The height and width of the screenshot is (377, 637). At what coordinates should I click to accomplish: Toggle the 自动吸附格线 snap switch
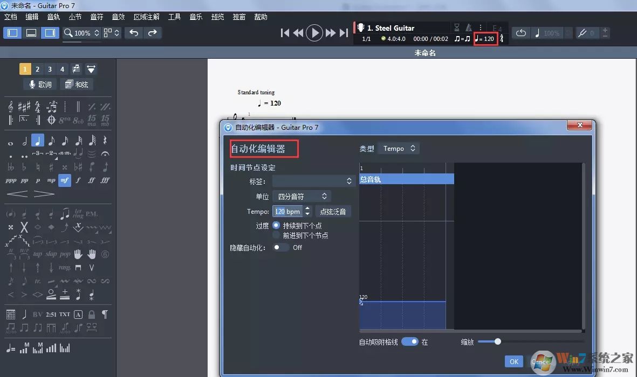coord(410,341)
